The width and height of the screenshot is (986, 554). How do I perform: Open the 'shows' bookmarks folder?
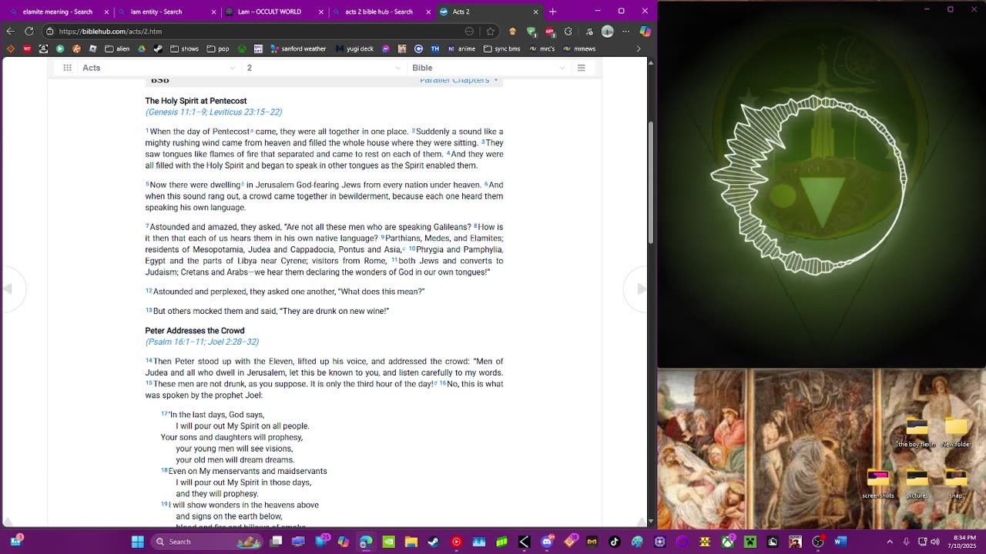click(184, 48)
